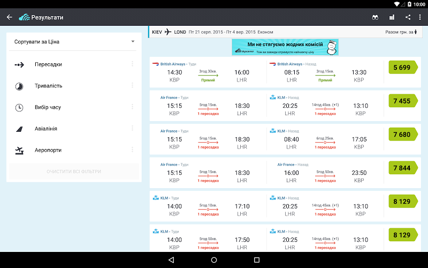Tap the back arrow in the header
Screen dimensions: 428x268
[10, 17]
